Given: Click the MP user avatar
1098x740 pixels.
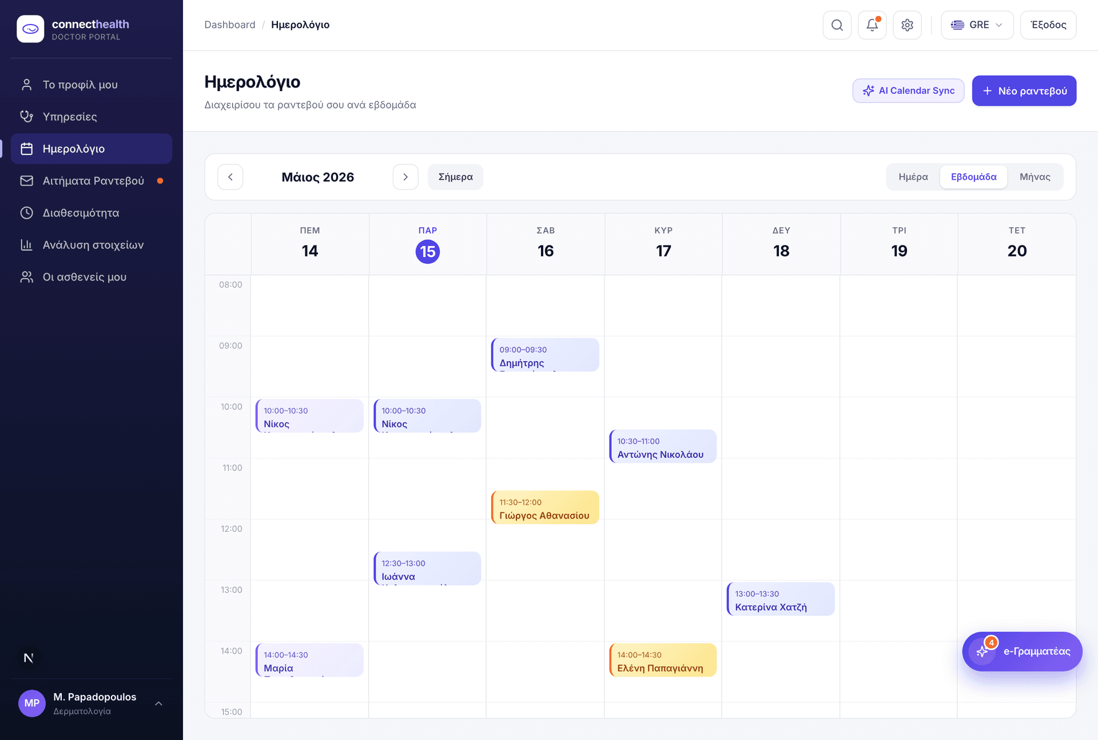Looking at the screenshot, I should 32,703.
